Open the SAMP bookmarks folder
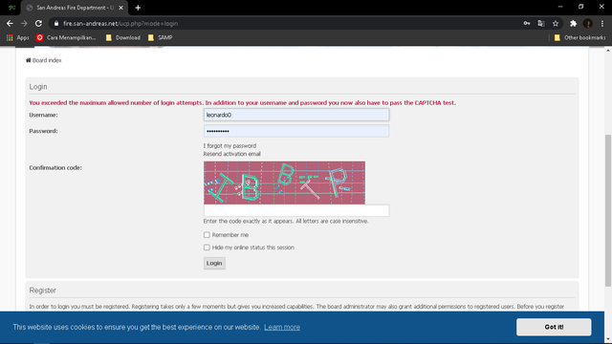Screen dimensions: 612x344 tap(161, 37)
